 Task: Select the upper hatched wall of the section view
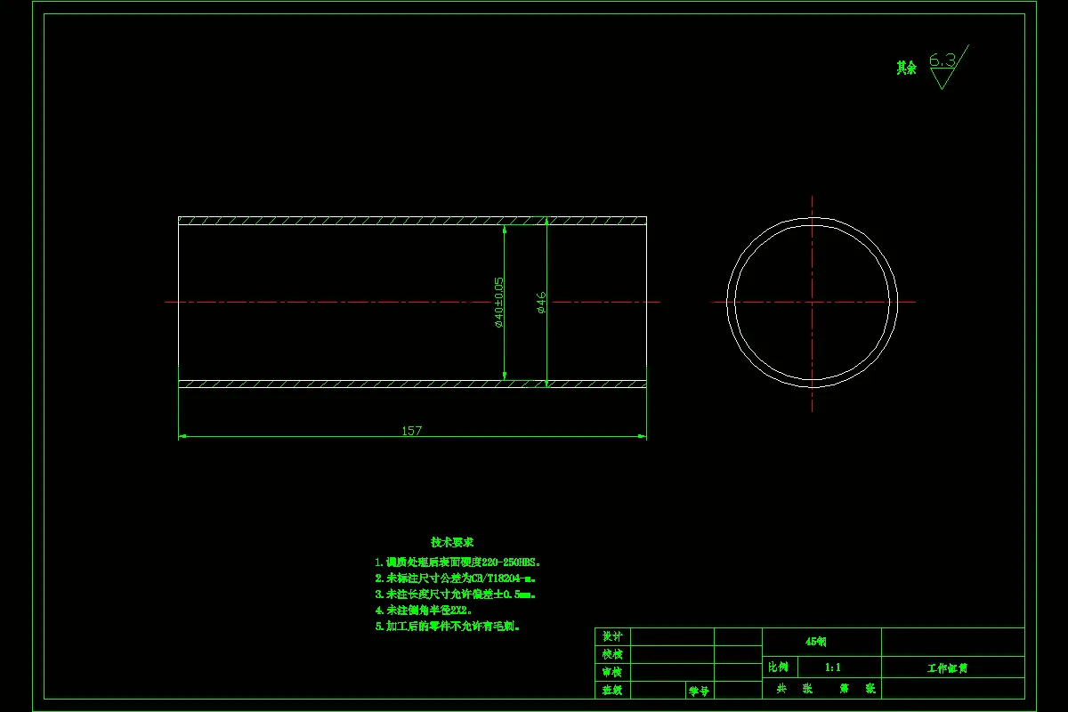pyautogui.click(x=412, y=221)
